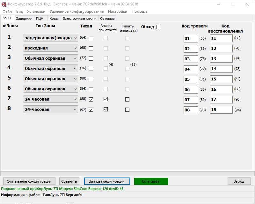Image resolution: width=255 pixels, height=204 pixels.
Task: Open the Установки menu
Action: pos(36,11)
